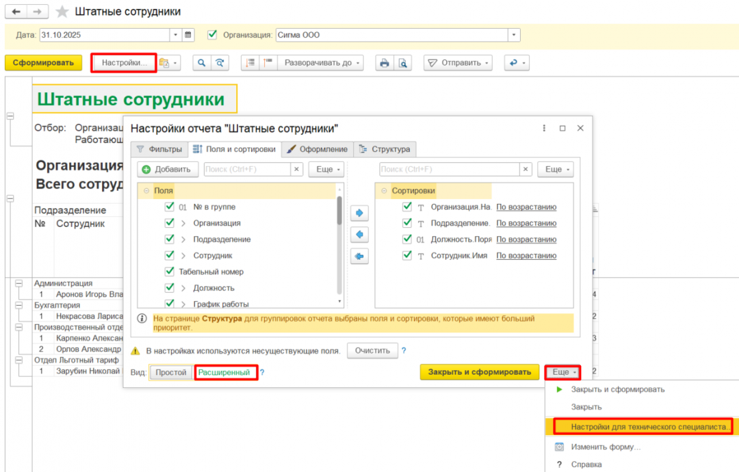Expand the Подразделение field node

click(x=183, y=239)
